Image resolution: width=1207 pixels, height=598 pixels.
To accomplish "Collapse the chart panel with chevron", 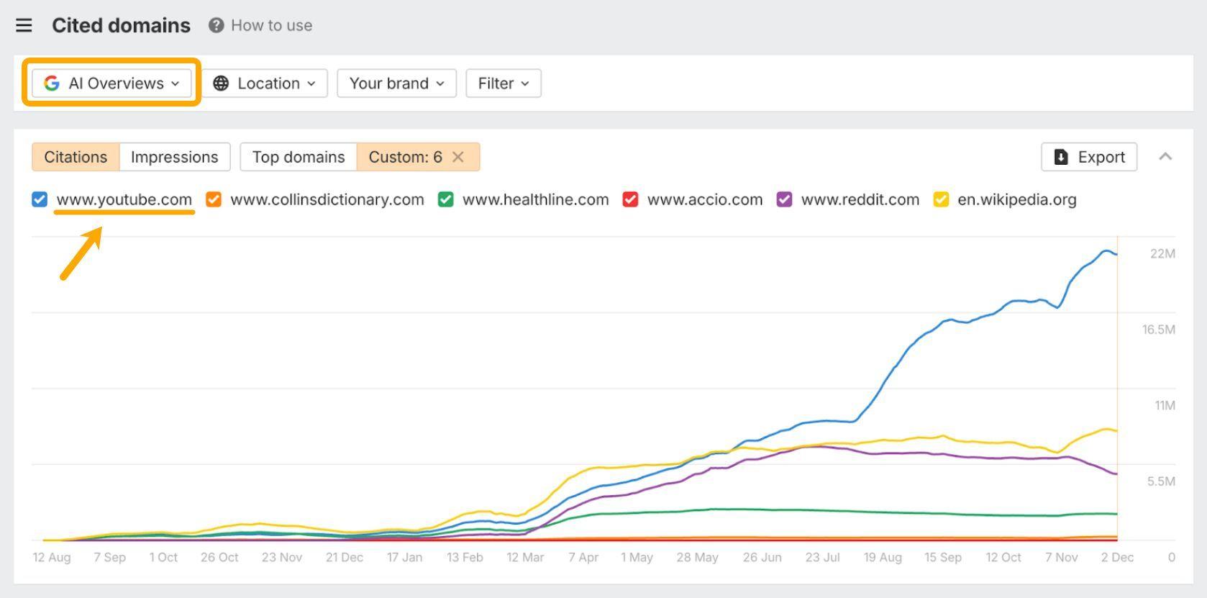I will coord(1165,157).
